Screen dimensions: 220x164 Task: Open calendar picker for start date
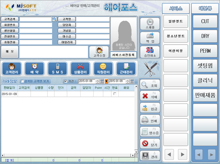(102, 81)
